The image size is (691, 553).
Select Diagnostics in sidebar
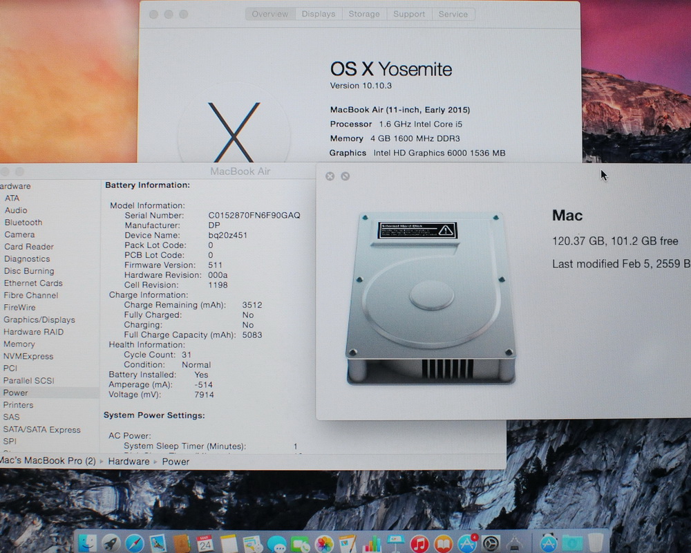[x=27, y=259]
